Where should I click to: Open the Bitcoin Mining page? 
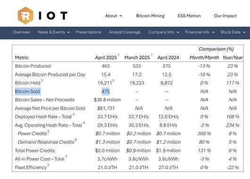click(150, 16)
